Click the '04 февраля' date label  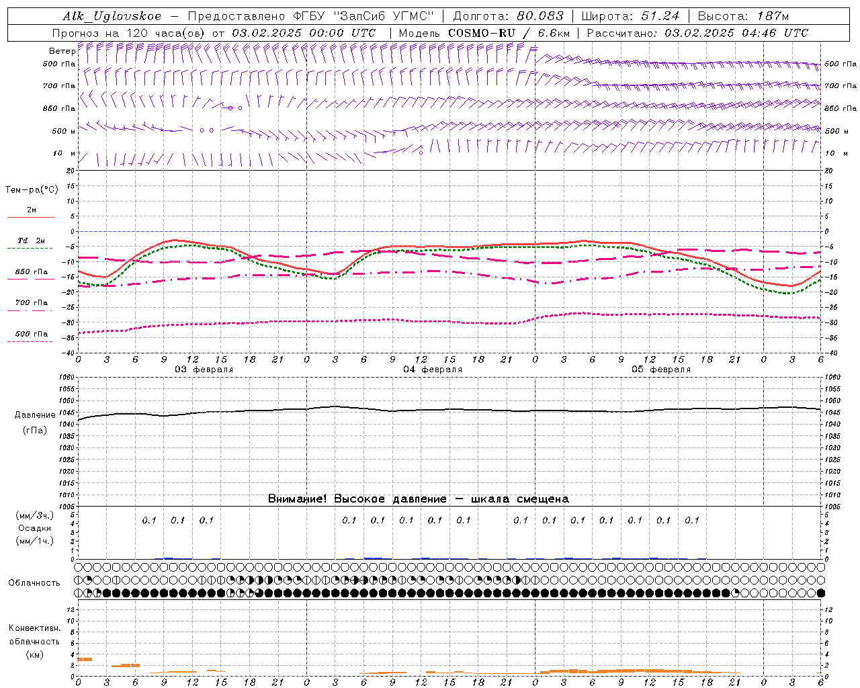(x=433, y=370)
